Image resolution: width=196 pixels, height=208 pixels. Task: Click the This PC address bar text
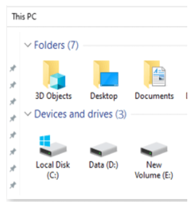[x=24, y=16]
